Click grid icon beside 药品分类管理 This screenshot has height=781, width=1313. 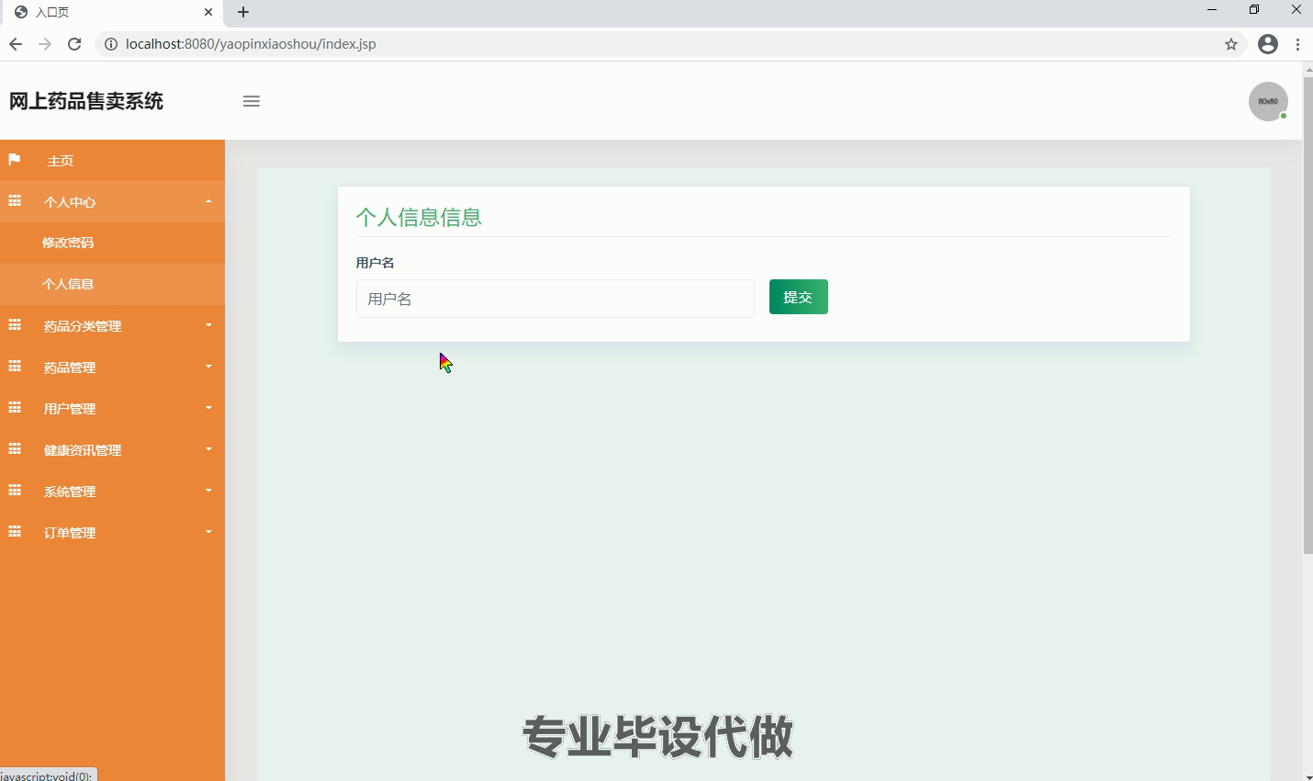tap(15, 324)
